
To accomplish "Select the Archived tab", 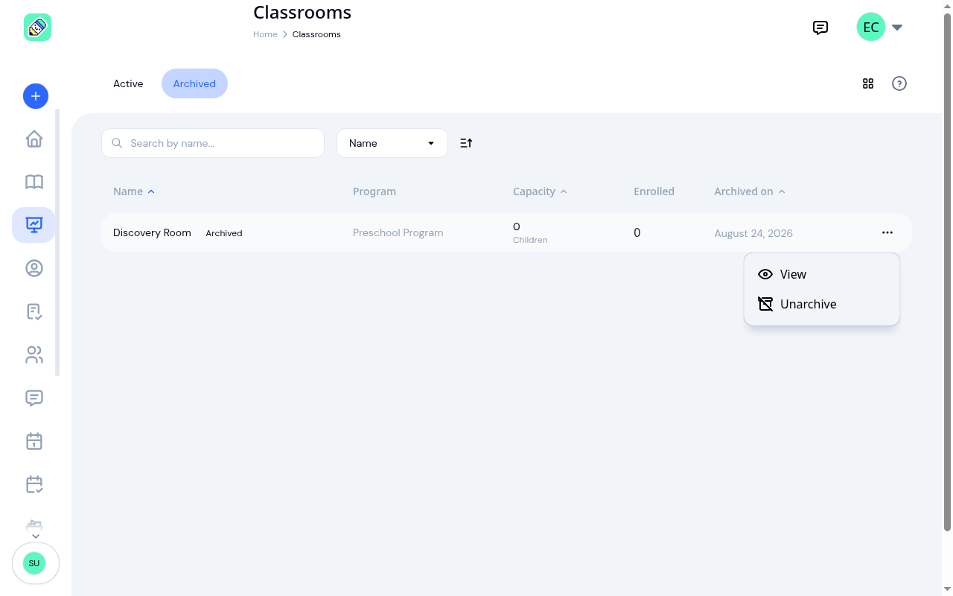I will 194,83.
